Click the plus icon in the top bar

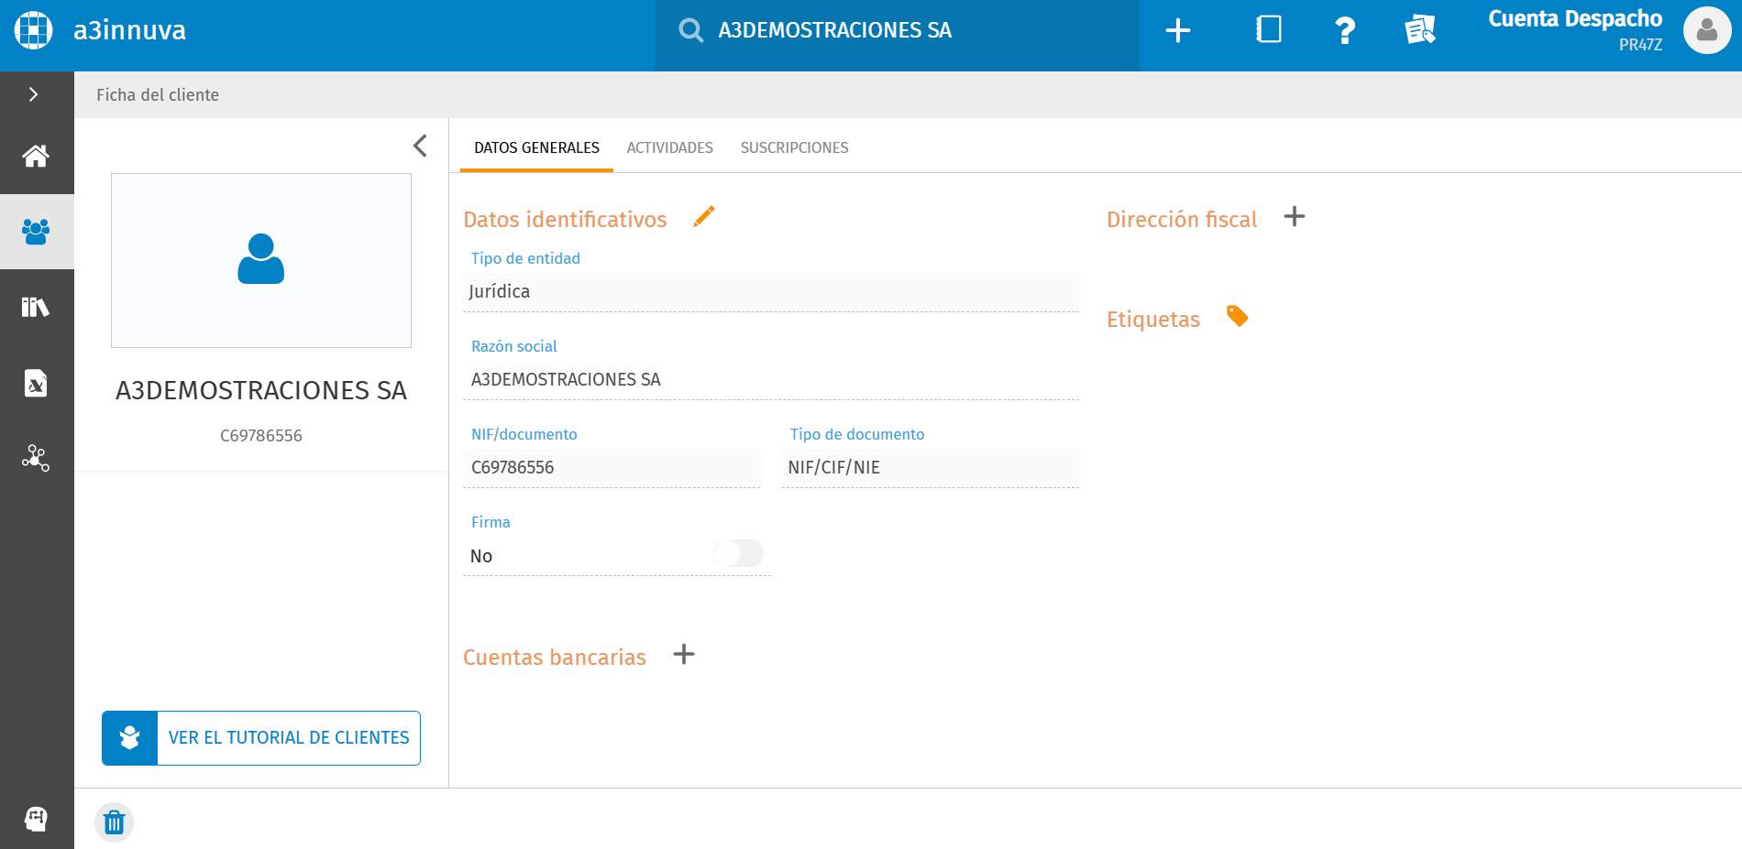click(1178, 30)
